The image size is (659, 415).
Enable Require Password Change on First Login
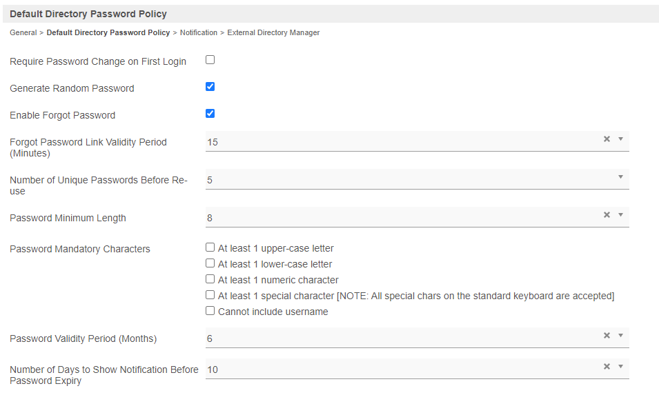[x=210, y=60]
